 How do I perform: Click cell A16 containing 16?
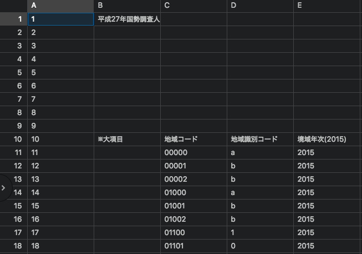pos(60,220)
